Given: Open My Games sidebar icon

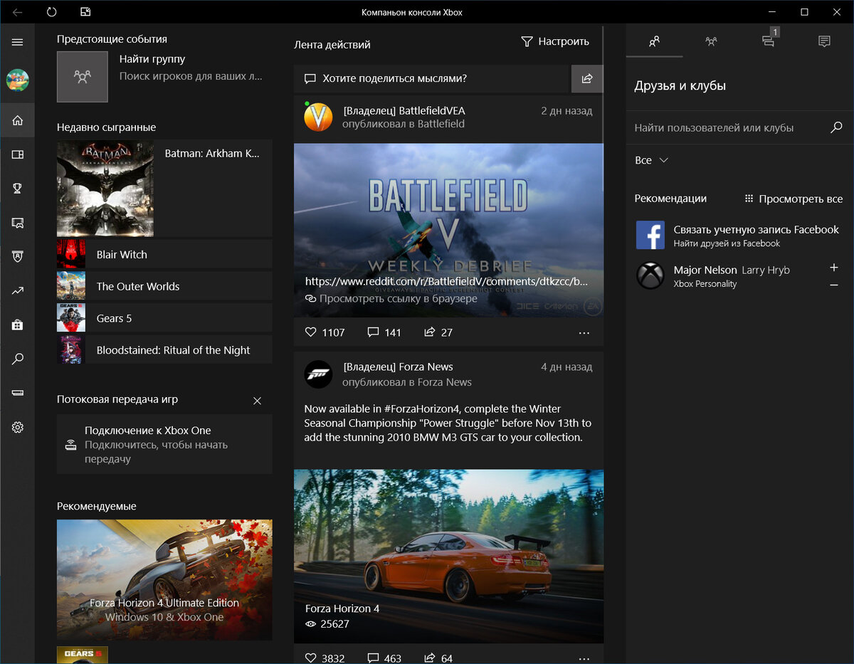Looking at the screenshot, I should [x=17, y=154].
